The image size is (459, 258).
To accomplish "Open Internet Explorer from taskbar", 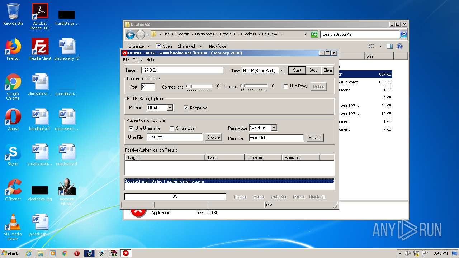I will (28, 253).
